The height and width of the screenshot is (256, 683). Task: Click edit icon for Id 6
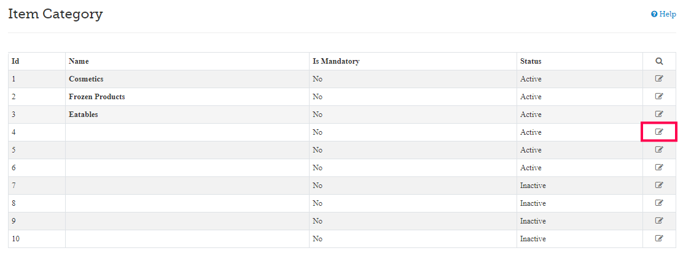coord(659,167)
